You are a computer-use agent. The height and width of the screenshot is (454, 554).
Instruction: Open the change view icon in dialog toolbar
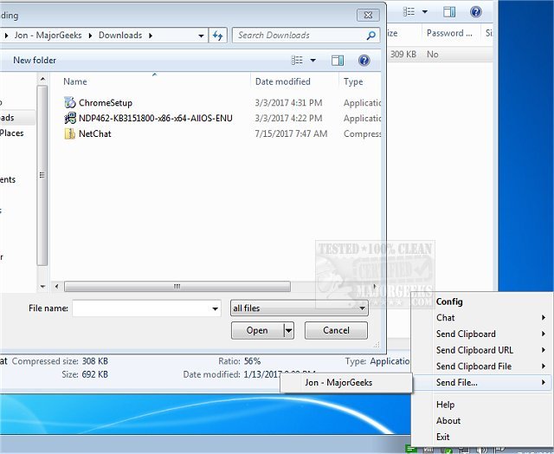297,61
